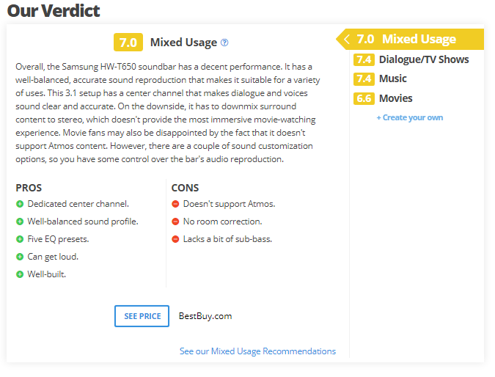Click the Create your own link
Screen dimensions: 495x377
[410, 117]
